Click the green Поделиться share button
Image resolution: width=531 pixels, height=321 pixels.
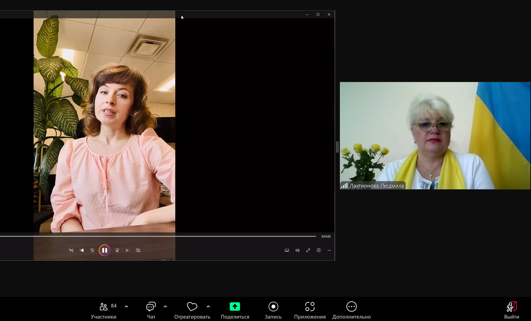click(x=235, y=307)
